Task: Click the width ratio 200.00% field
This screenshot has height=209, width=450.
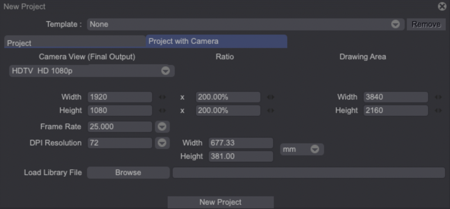Action: point(228,97)
